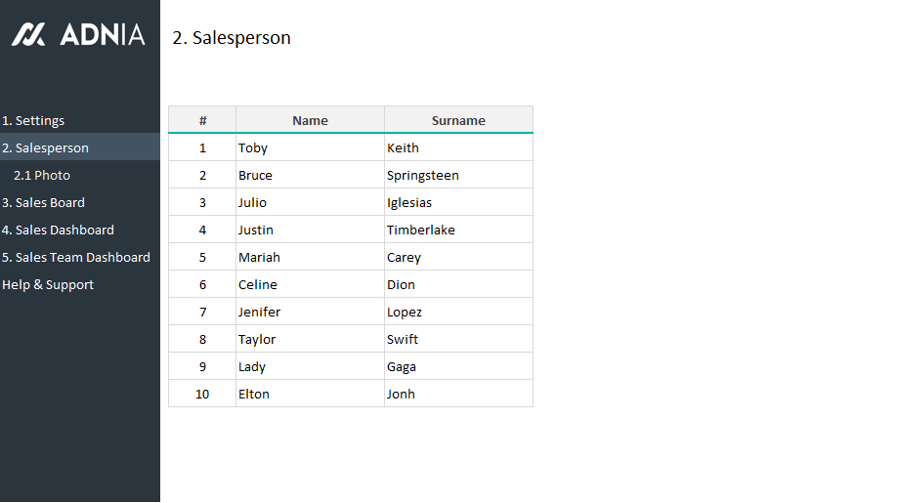This screenshot has width=899, height=503.
Task: Go to the 2.1 Photo page
Action: coord(42,176)
